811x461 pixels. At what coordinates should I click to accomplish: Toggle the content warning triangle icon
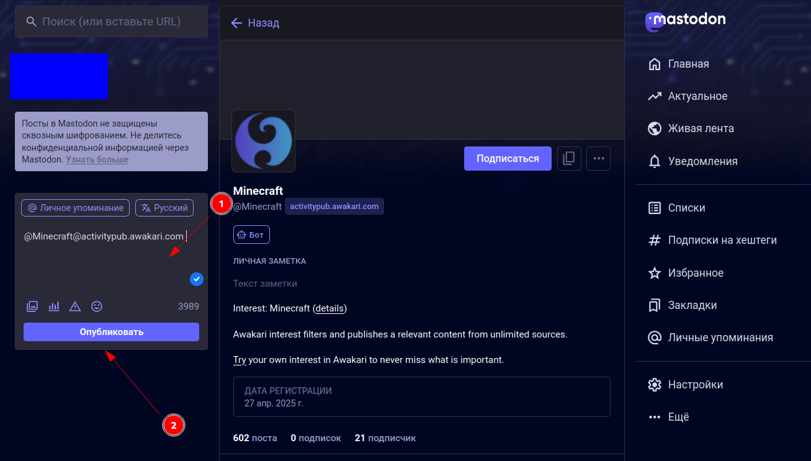[x=75, y=306]
